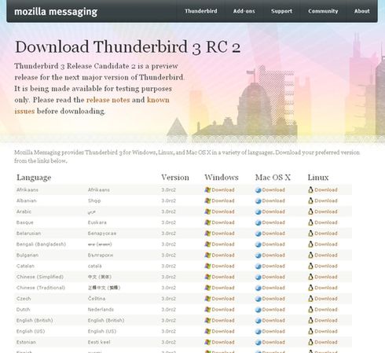
Task: Click the Mac icon in the Chinese (Simplified) row
Action: click(258, 277)
